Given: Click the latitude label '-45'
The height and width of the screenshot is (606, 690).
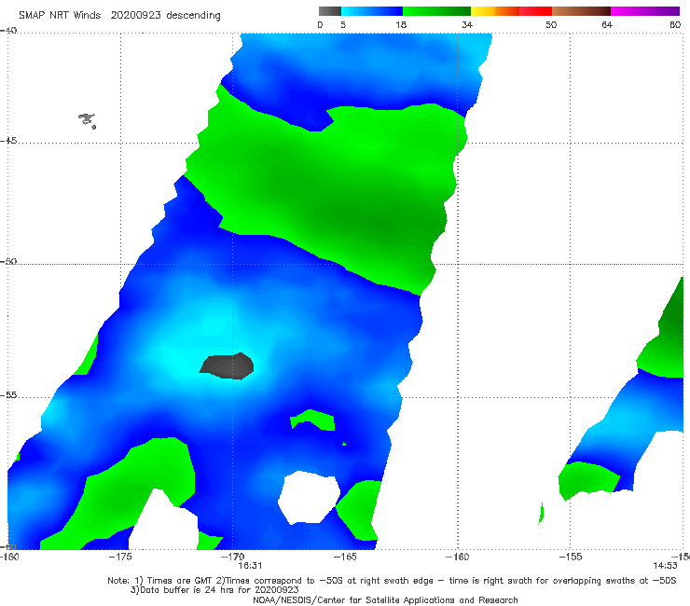Looking at the screenshot, I should (x=8, y=141).
